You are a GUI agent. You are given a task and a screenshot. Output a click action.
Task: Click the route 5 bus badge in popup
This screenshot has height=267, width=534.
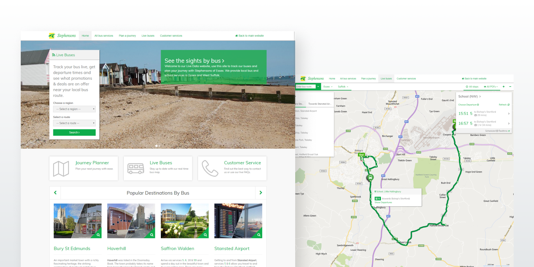(378, 199)
